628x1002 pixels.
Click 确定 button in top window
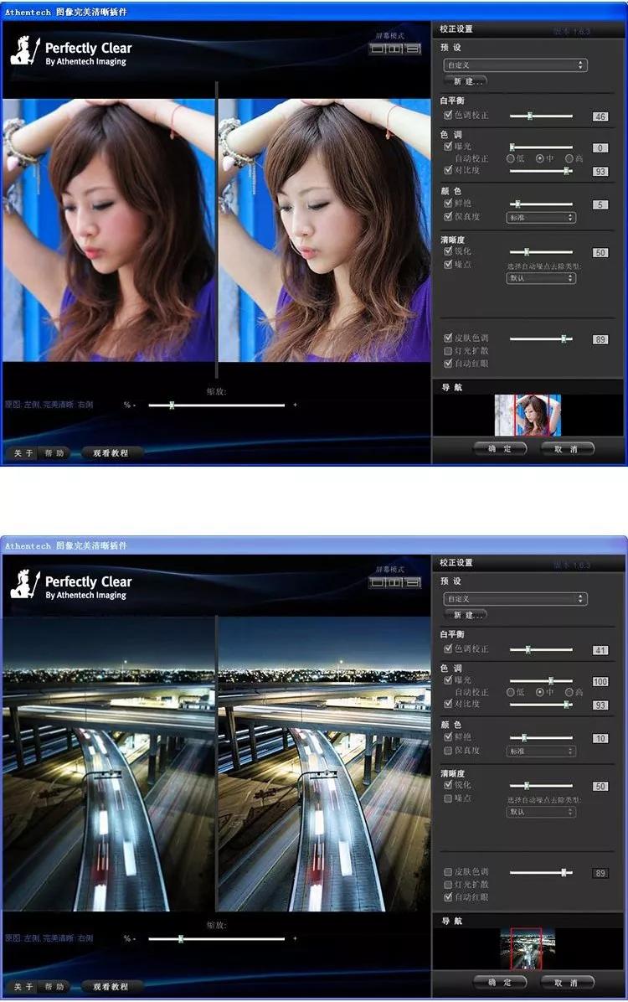point(500,448)
